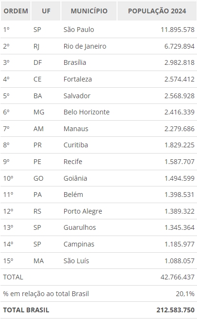Select the São Paulo municipality cell
Screen dimensions: 197x319
coord(79,30)
